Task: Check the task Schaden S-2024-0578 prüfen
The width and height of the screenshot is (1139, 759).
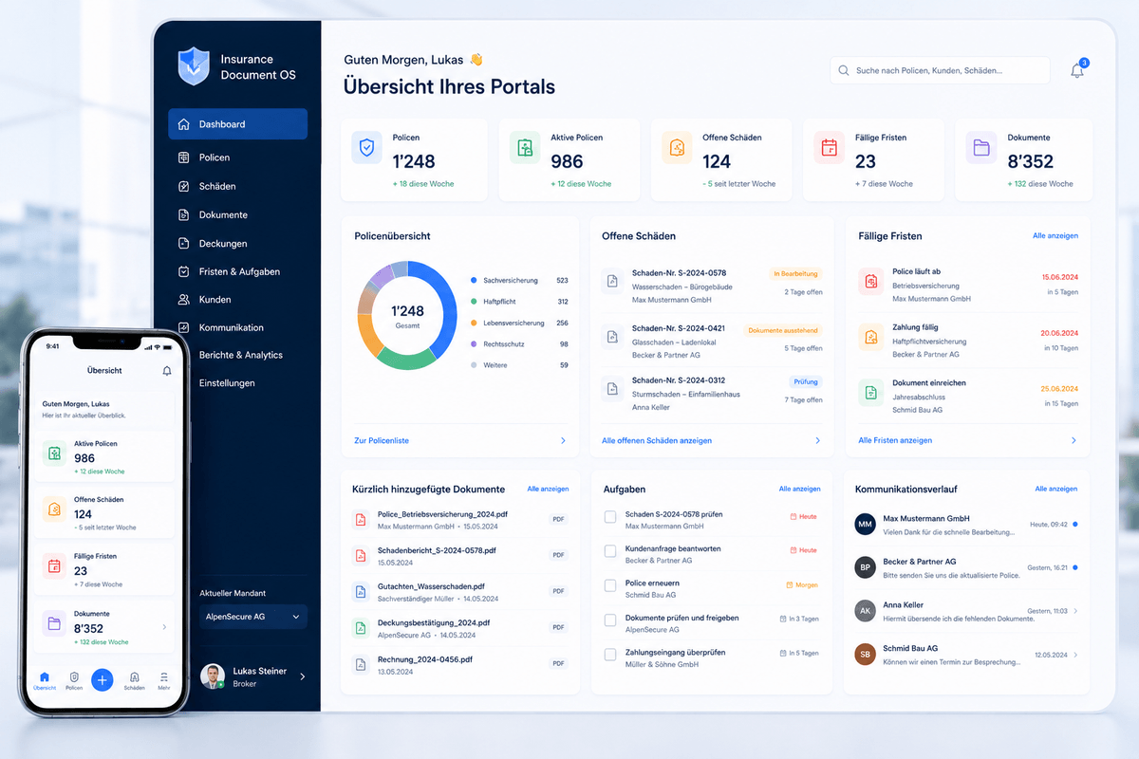Action: [x=610, y=517]
